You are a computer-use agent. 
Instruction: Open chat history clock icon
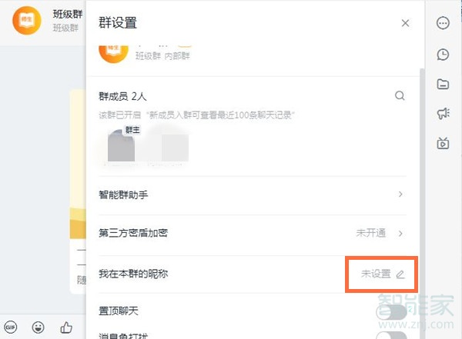tap(443, 55)
